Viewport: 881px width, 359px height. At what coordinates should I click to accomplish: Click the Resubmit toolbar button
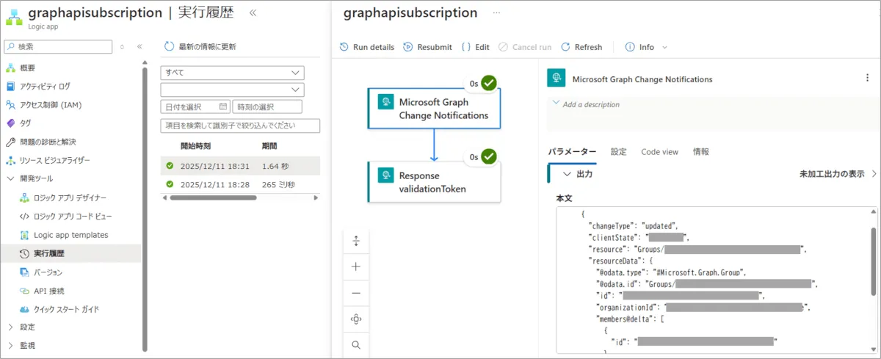point(428,47)
